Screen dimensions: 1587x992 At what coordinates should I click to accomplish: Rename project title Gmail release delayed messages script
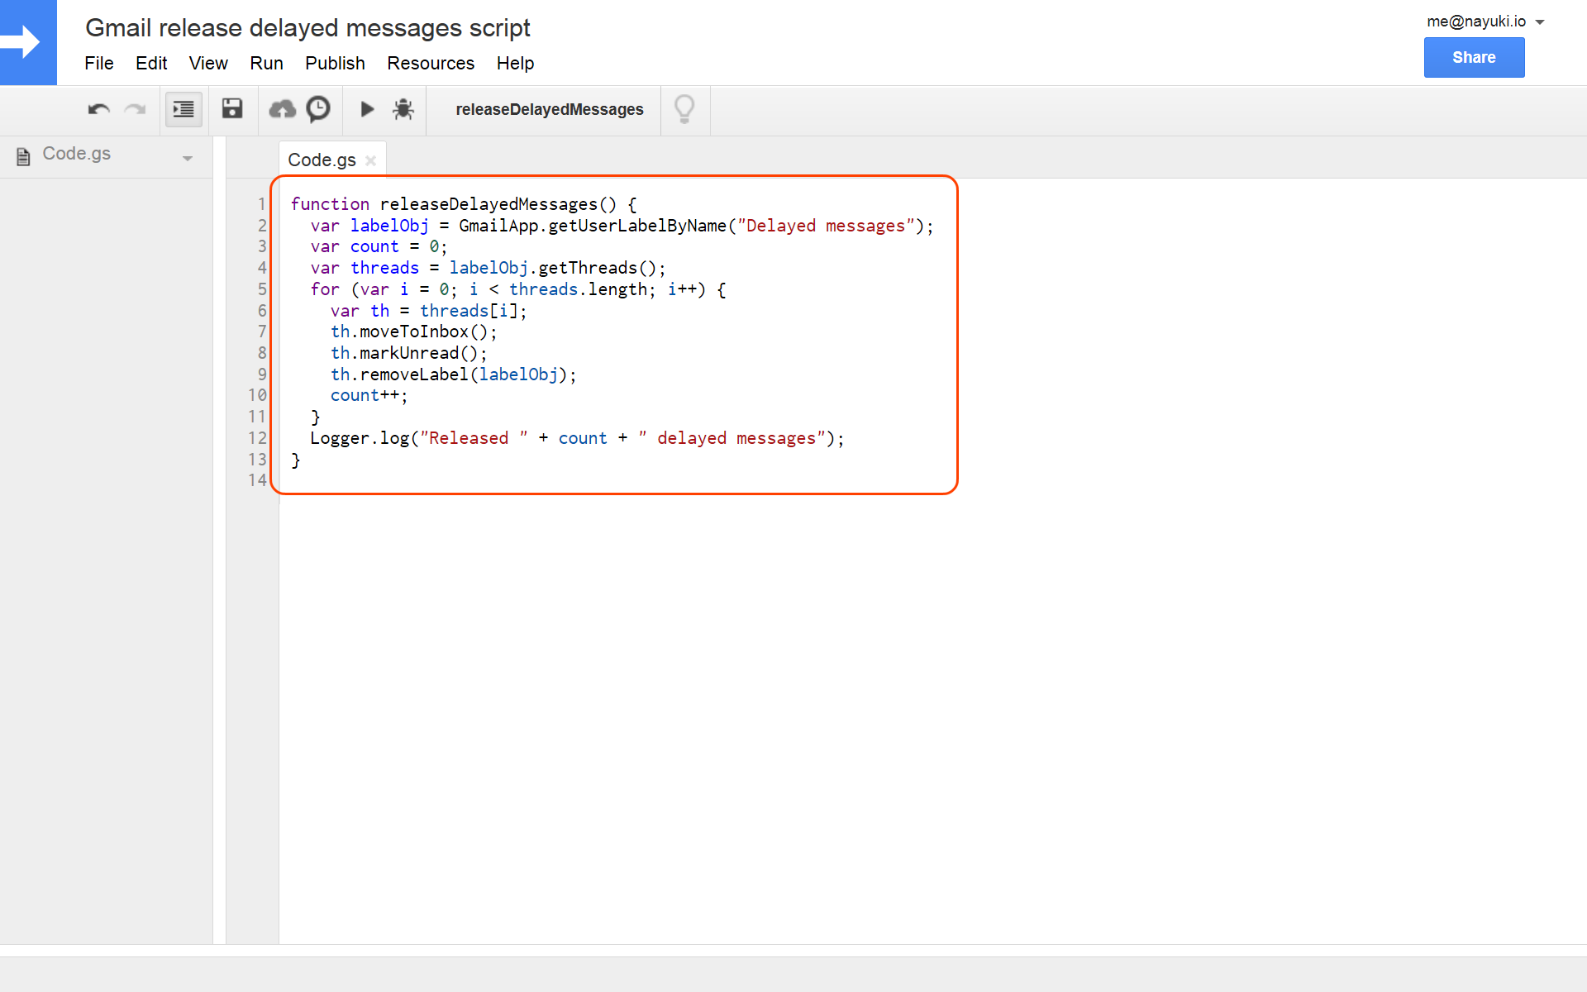pos(307,27)
